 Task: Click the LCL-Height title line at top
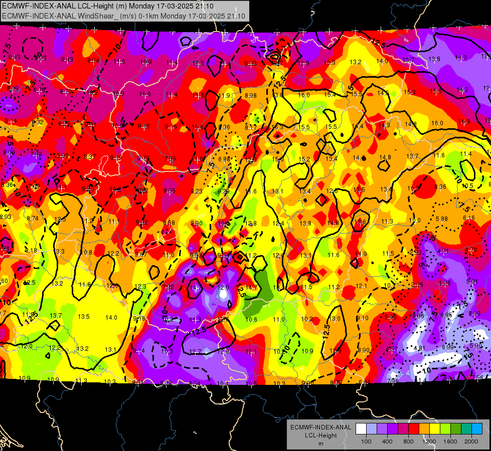pos(108,6)
